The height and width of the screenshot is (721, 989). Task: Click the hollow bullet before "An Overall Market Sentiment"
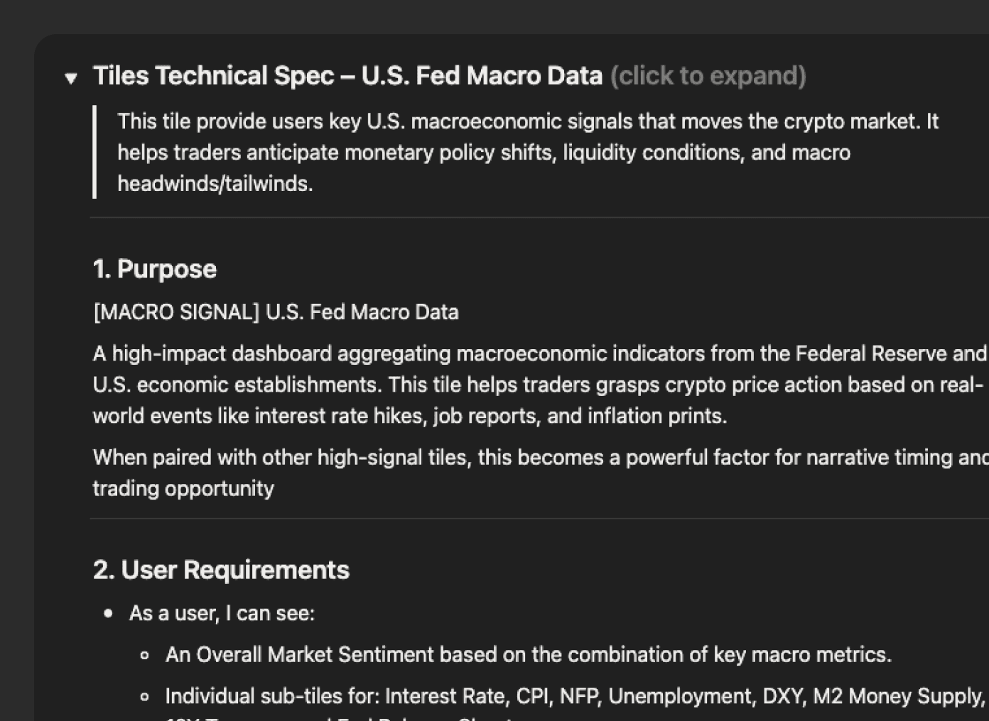click(x=145, y=655)
